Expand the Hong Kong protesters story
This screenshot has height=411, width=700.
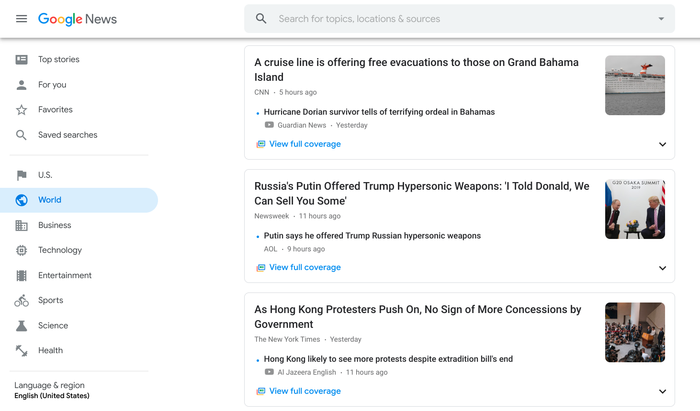(662, 391)
